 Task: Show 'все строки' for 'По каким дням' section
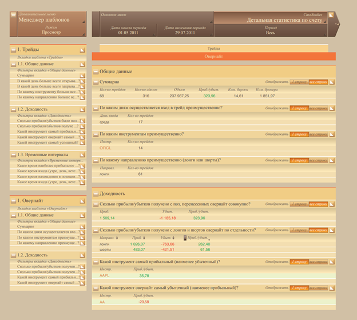(318, 108)
